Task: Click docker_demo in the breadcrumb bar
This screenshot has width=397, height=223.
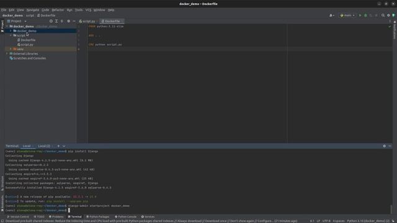Action: coord(12,15)
